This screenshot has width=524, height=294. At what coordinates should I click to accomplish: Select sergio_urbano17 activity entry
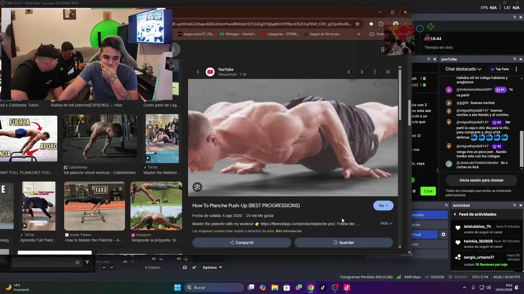tap(487, 261)
